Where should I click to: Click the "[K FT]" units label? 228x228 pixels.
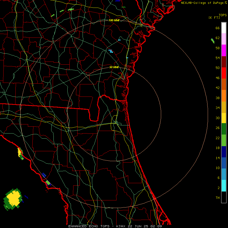click(214, 18)
